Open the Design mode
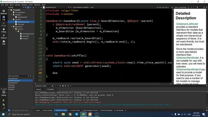The width and height of the screenshot is (208, 117). 4,24
